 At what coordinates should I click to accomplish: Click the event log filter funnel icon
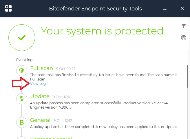[183, 26]
